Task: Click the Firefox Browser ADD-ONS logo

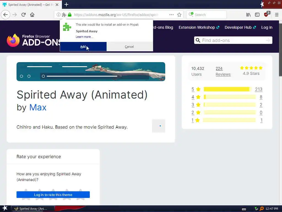Action: coord(33,40)
